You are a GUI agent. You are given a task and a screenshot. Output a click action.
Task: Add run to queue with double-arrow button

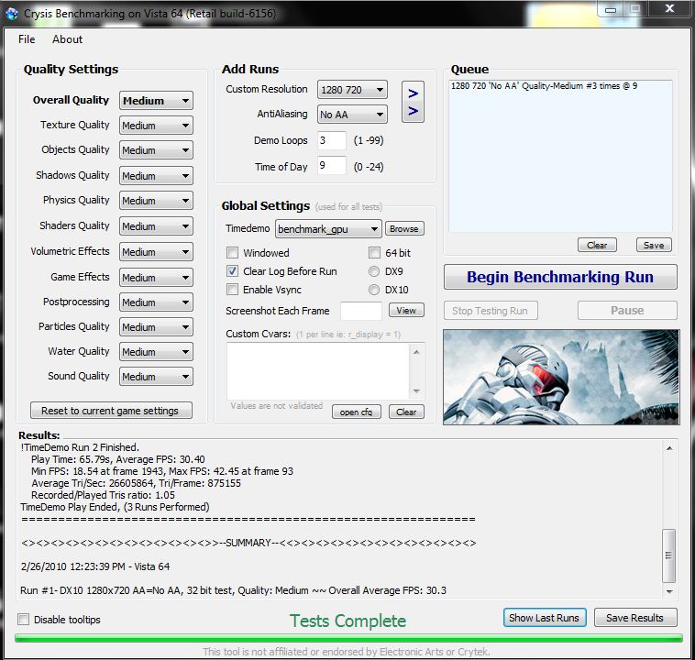(413, 102)
